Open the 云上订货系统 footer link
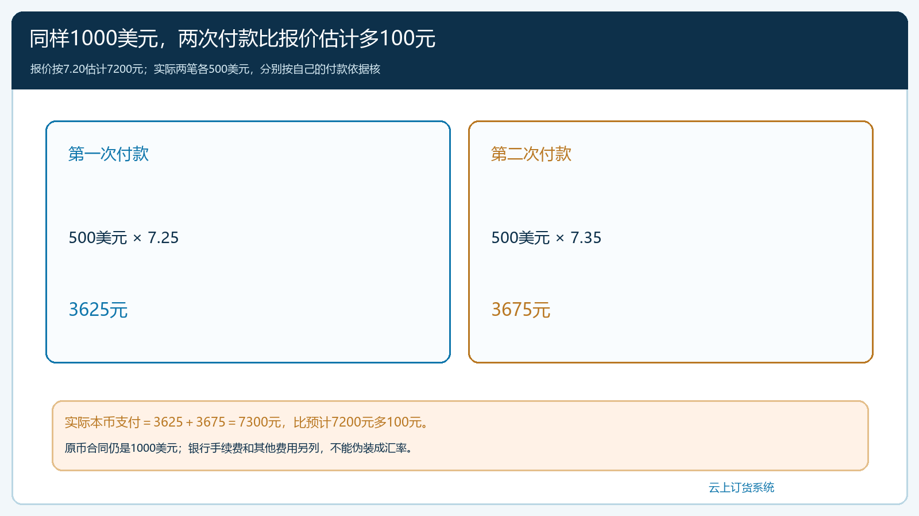The height and width of the screenshot is (516, 919). click(742, 487)
